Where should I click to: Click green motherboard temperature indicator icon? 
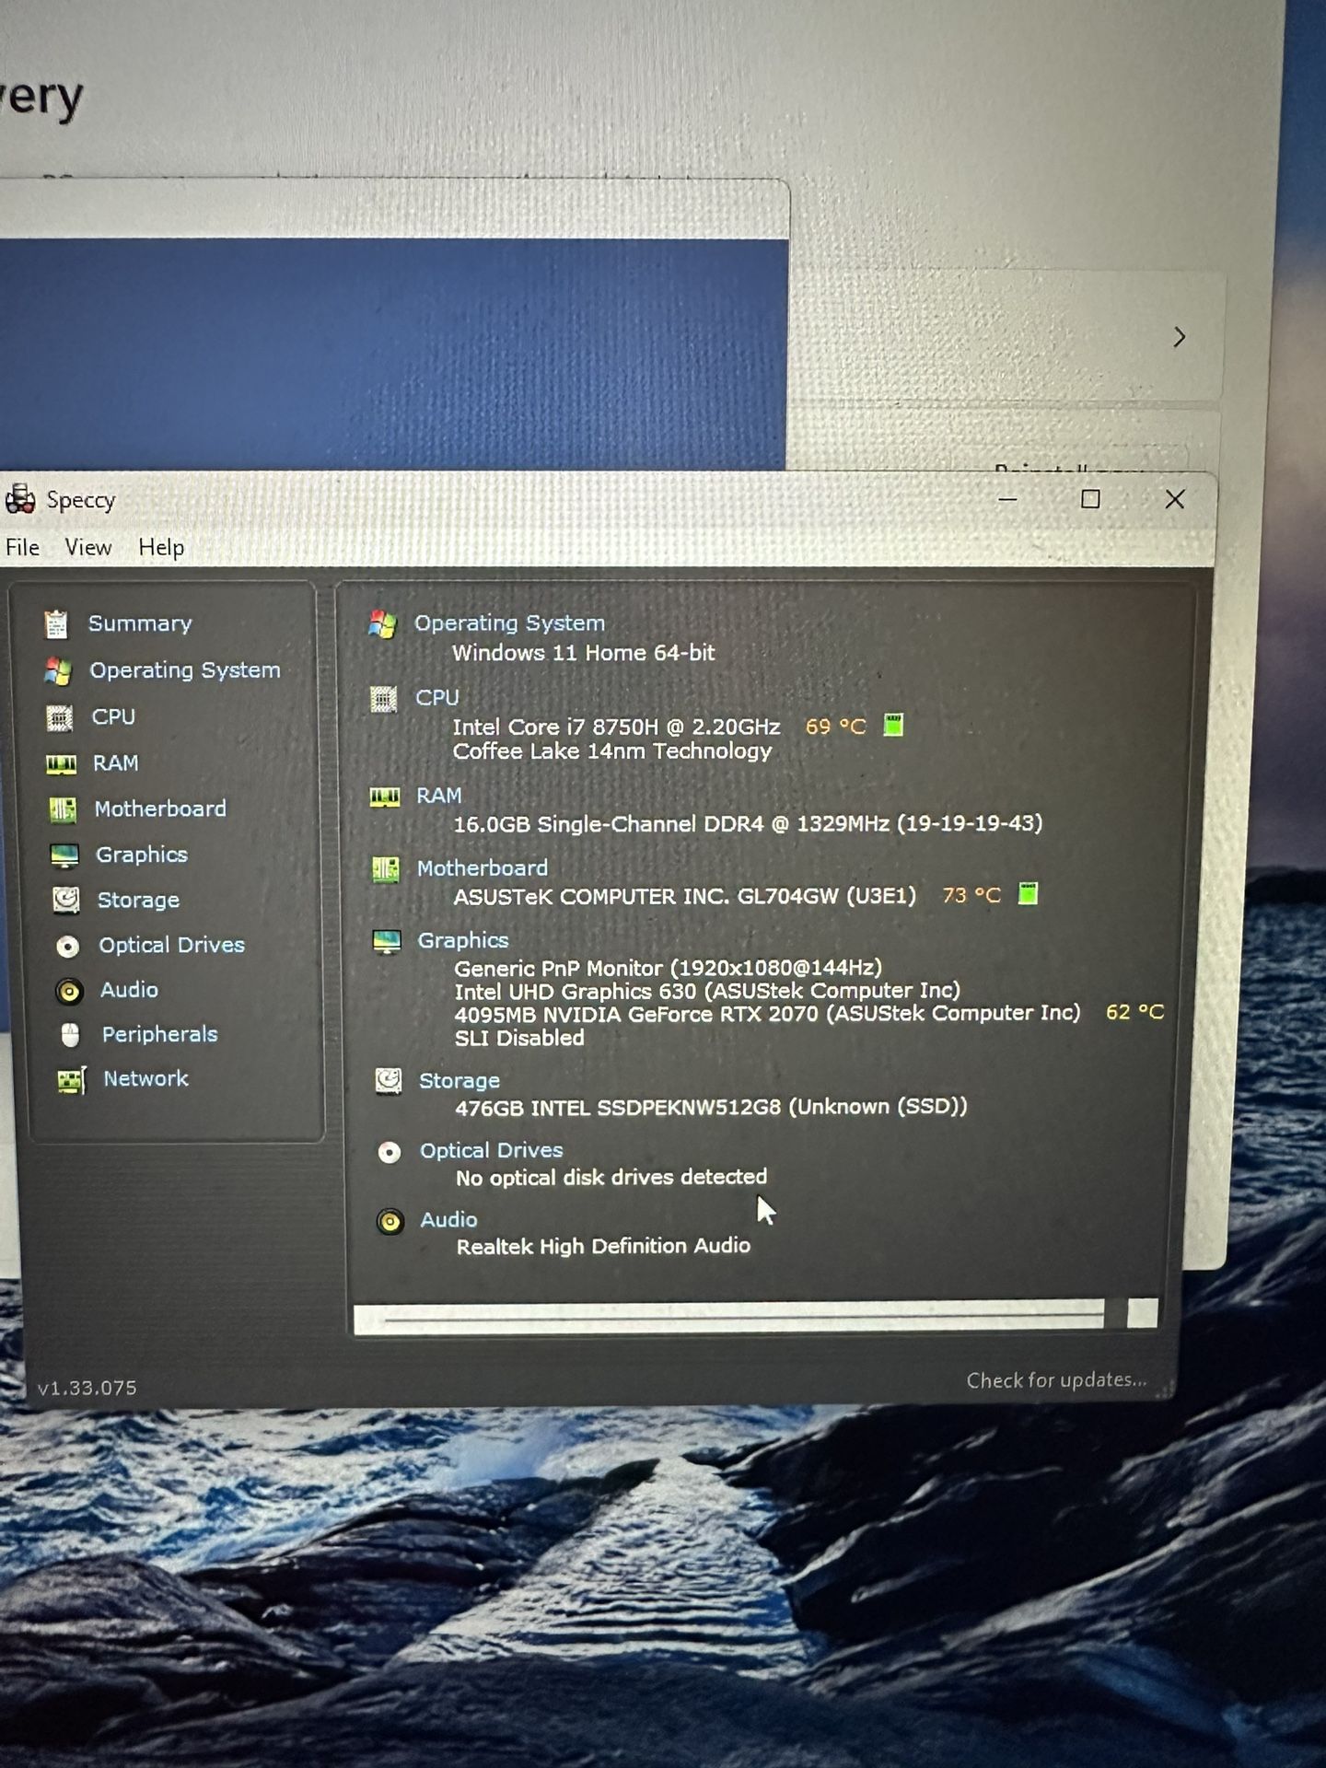tap(1028, 893)
